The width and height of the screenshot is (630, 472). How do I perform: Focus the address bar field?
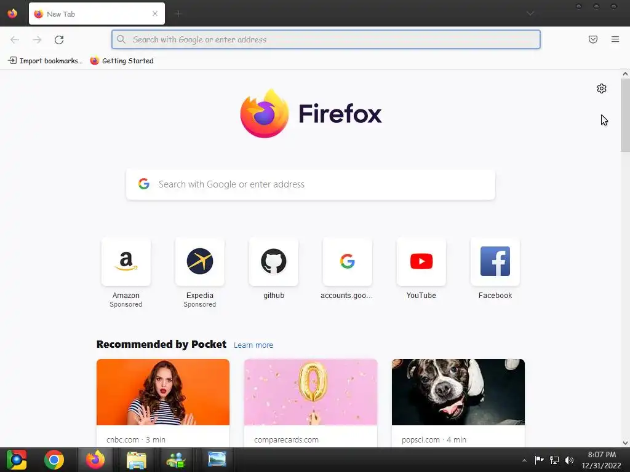pyautogui.click(x=326, y=39)
